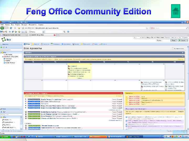Select Все in the project tree

coord(5,52)
